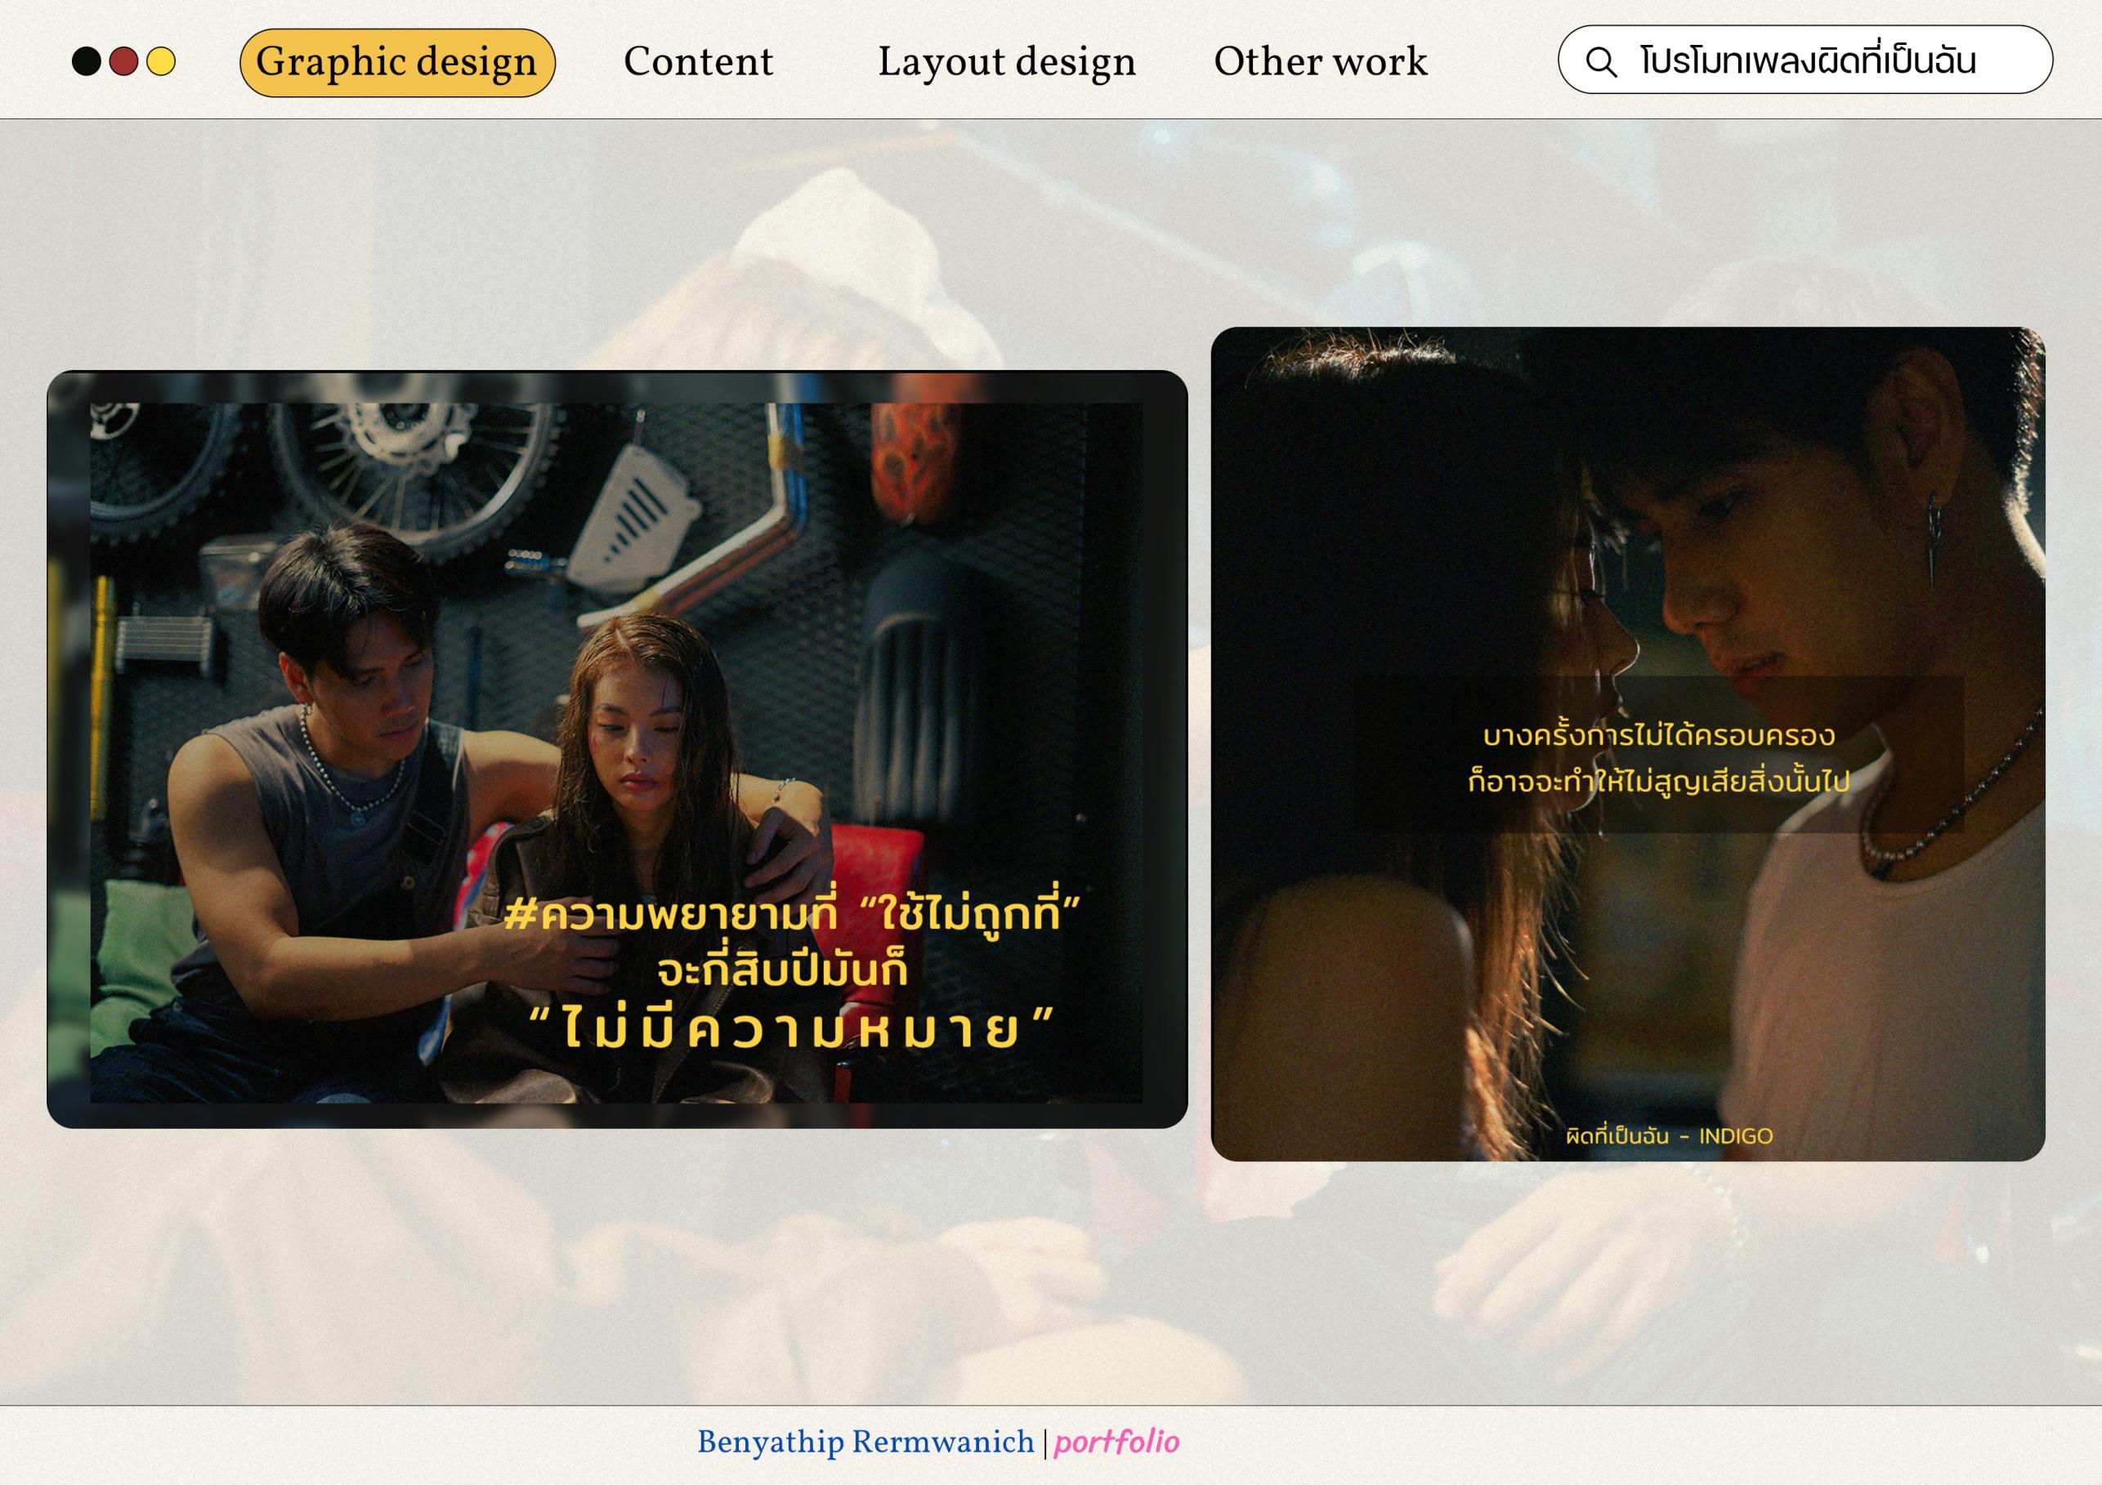Screen dimensions: 2102x1485
Task: Click the red dot in the header
Action: 123,62
